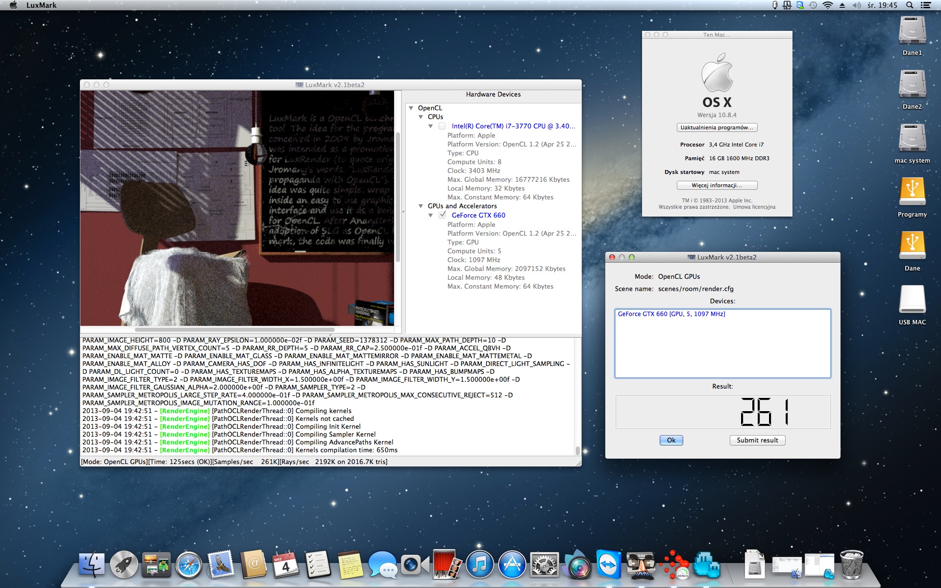Screen dimensions: 941x588
Task: Collapse the Intel Core i7-3770 details
Action: pyautogui.click(x=431, y=126)
